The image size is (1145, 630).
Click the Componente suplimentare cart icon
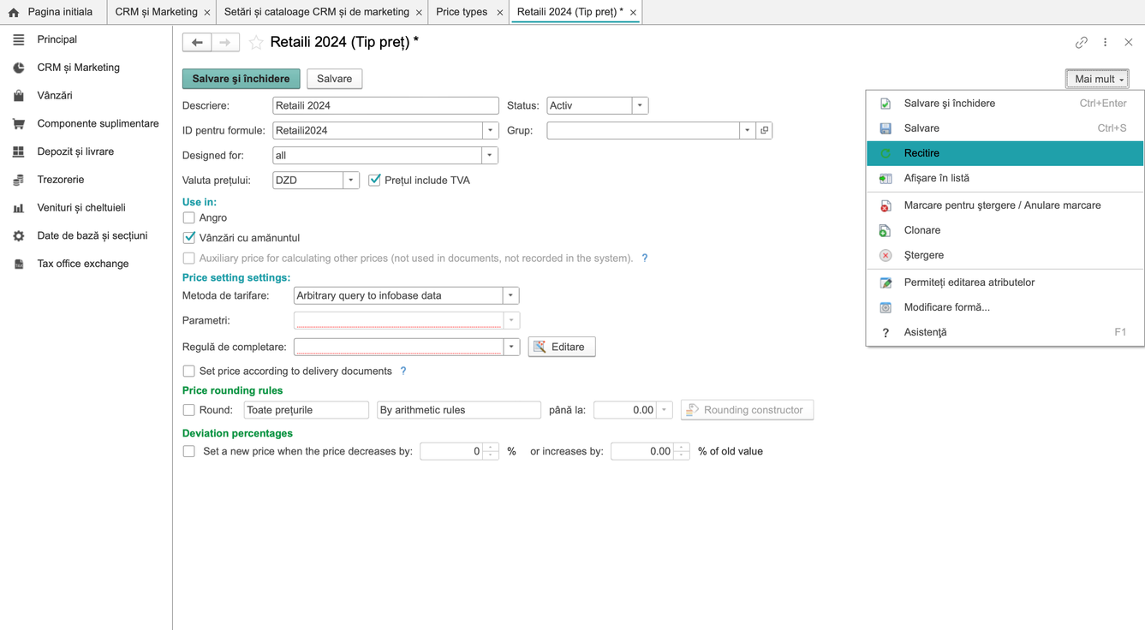coord(19,124)
